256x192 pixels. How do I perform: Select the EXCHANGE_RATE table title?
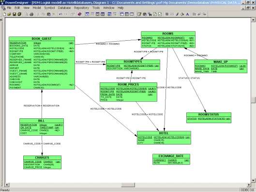coord(171,156)
